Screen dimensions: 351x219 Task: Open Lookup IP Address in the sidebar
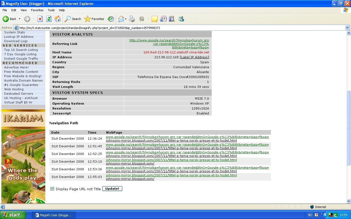click(x=19, y=37)
